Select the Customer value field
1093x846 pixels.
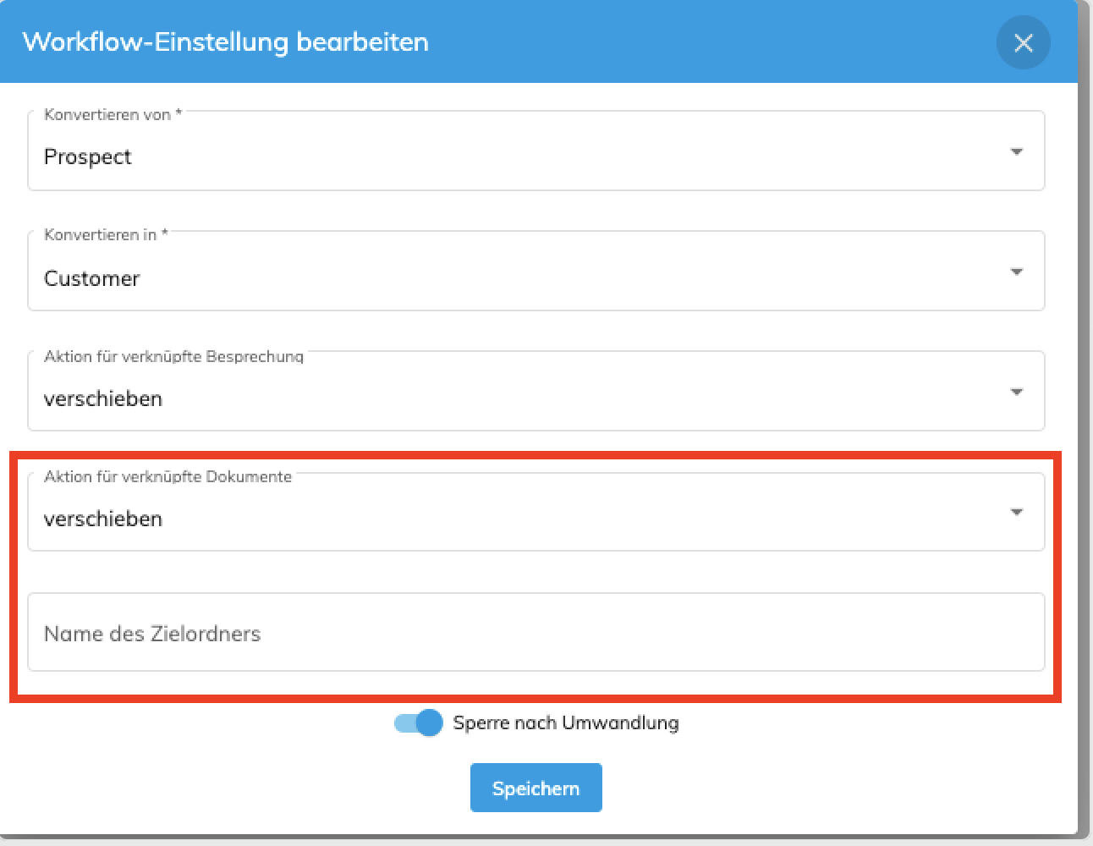536,272
